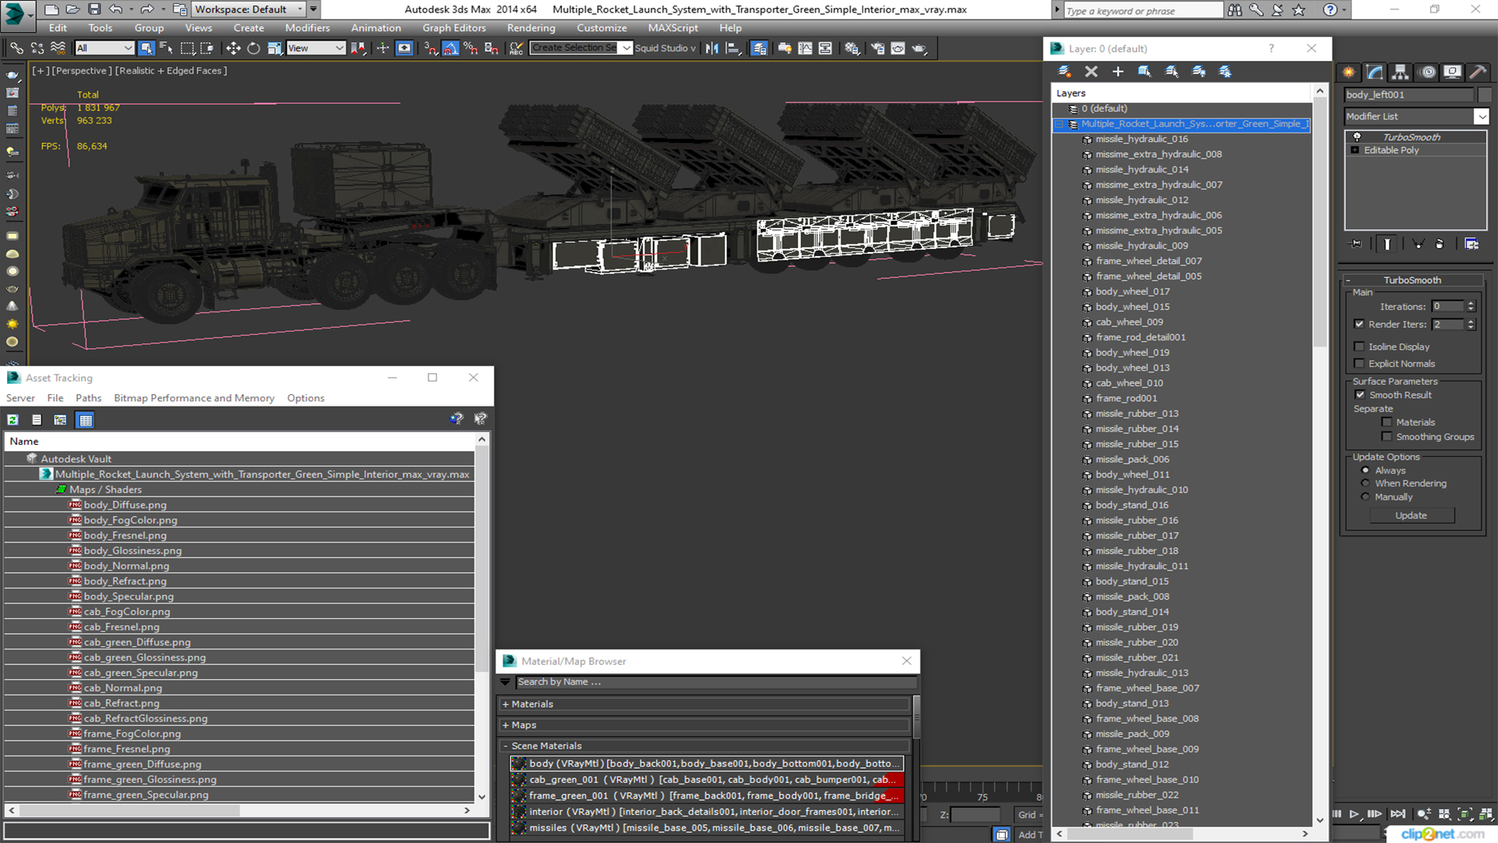Select the Move transform tool
This screenshot has height=843, width=1498.
click(233, 48)
